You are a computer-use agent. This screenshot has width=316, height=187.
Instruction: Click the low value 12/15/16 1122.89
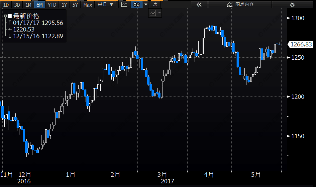click(38, 36)
